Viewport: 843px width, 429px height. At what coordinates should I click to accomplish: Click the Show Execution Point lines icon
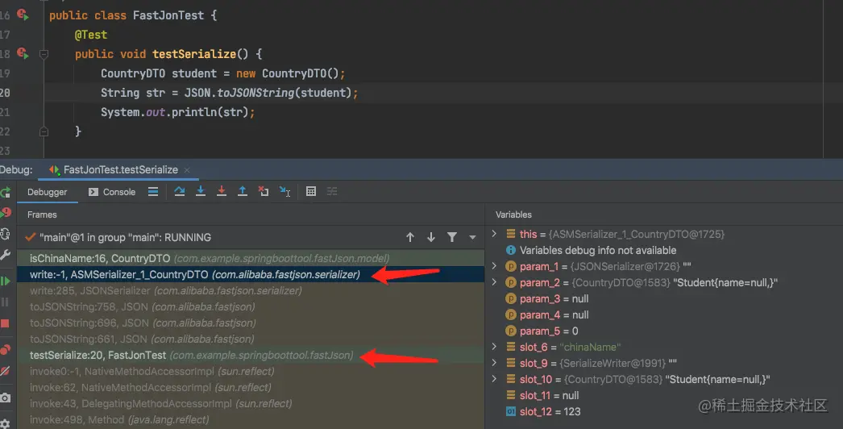tap(153, 192)
